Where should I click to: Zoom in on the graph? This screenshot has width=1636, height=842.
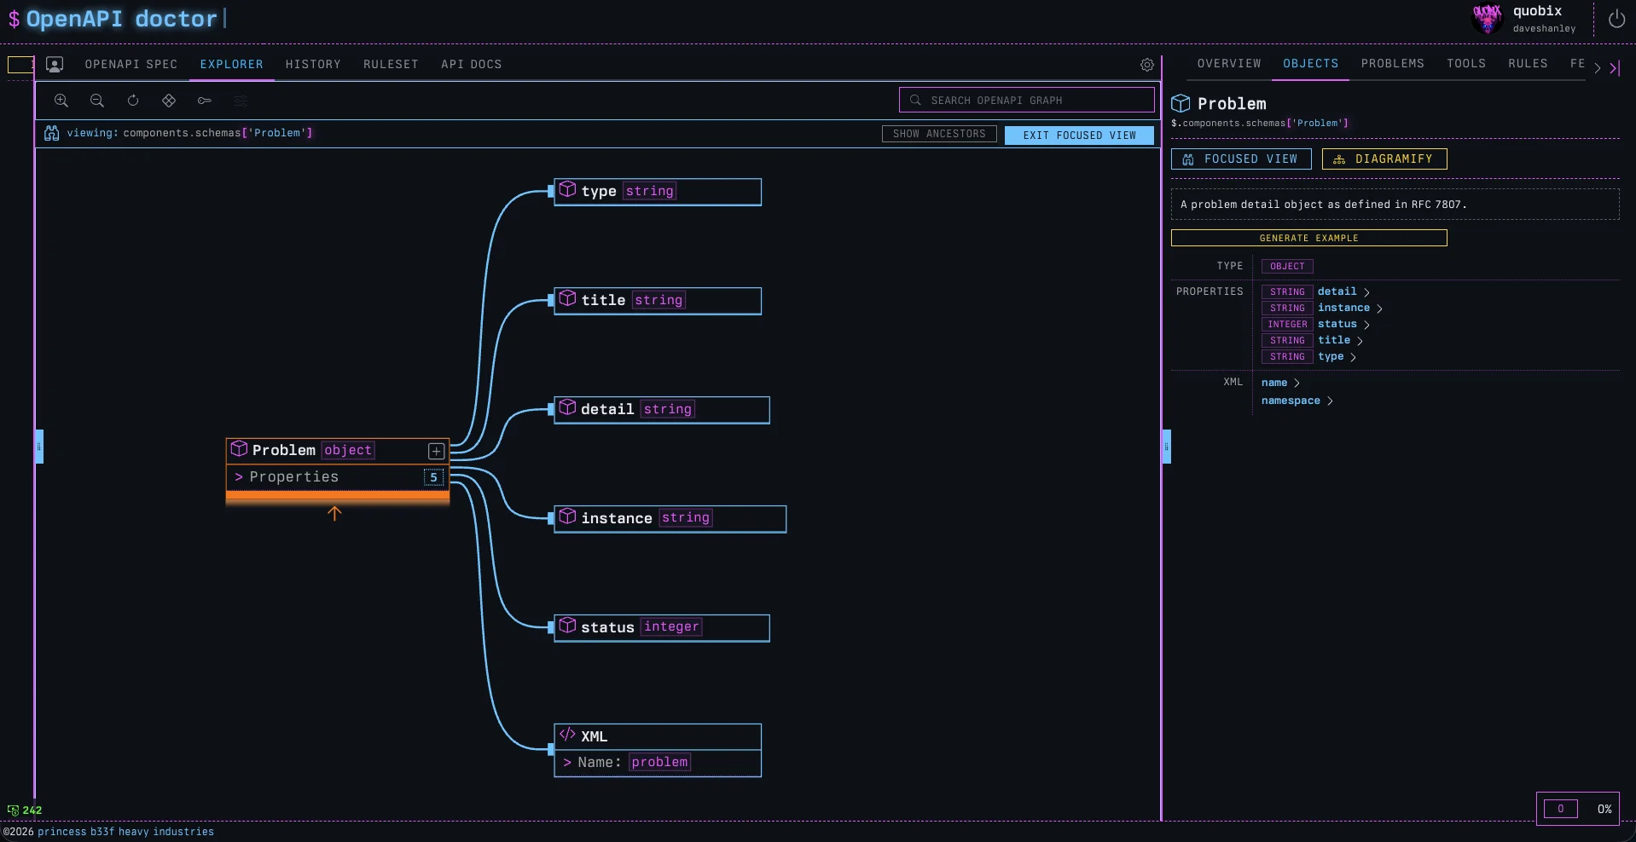(61, 101)
